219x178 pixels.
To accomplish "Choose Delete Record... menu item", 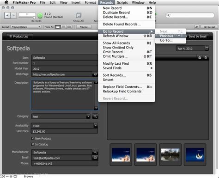I will pos(127,17).
